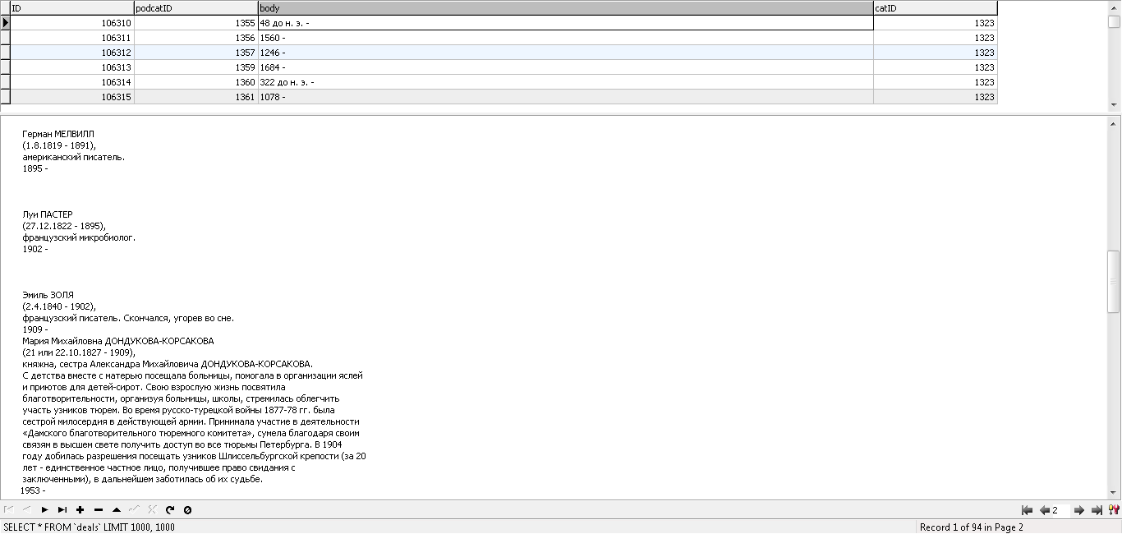Click the page number input field
This screenshot has height=534, width=1122.
[1061, 510]
